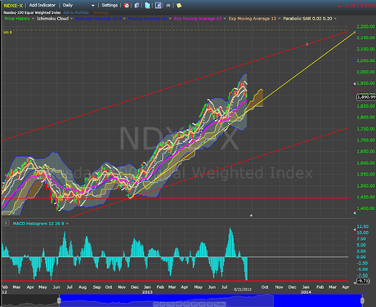Share chart via the Facebook icon
The width and height of the screenshot is (376, 307).
158,6
